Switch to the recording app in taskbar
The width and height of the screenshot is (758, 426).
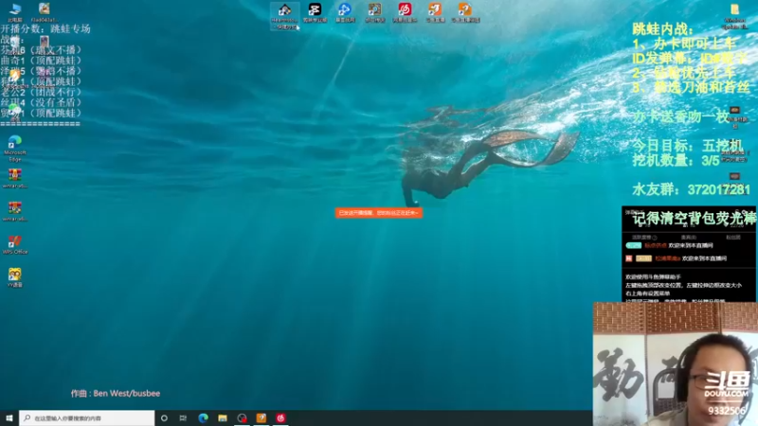(242, 417)
